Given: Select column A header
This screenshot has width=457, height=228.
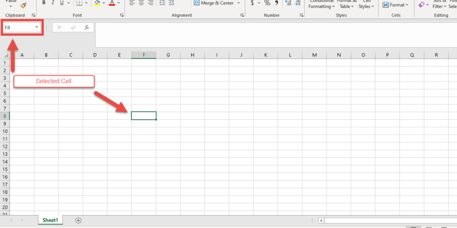Looking at the screenshot, I should click(x=22, y=55).
